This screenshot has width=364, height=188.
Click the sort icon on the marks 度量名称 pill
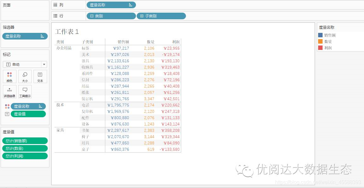[x=40, y=106]
